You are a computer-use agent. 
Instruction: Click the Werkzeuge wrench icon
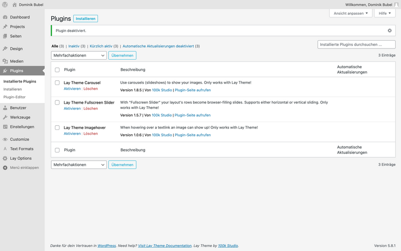5,117
